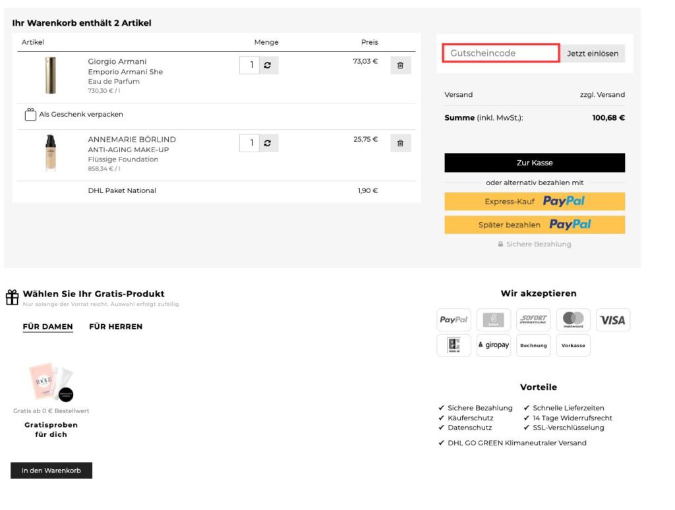The image size is (675, 510).
Task: Delete Giorgio Armani item from cart
Action: [x=400, y=65]
